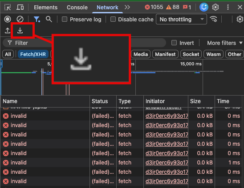The image size is (244, 188).
Task: Open initiator link of the 1 ms request
Action: [167, 163]
